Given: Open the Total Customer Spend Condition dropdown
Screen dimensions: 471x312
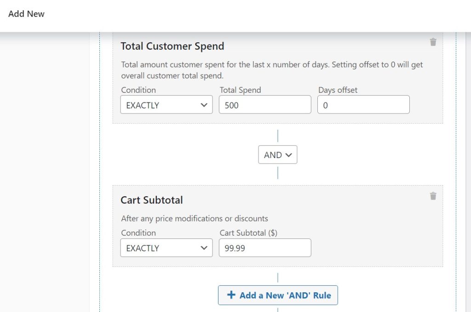Looking at the screenshot, I should pos(167,104).
